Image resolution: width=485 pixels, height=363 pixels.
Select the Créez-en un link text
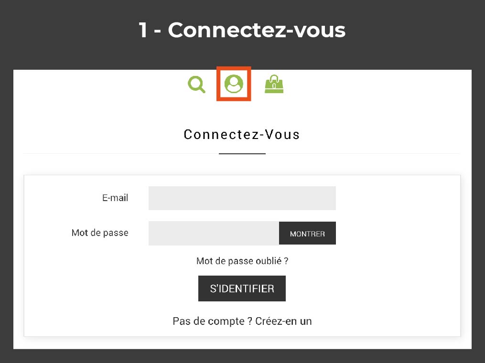283,321
